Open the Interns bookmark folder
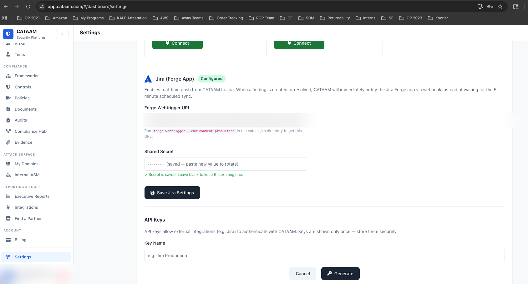The image size is (528, 284). click(x=366, y=18)
